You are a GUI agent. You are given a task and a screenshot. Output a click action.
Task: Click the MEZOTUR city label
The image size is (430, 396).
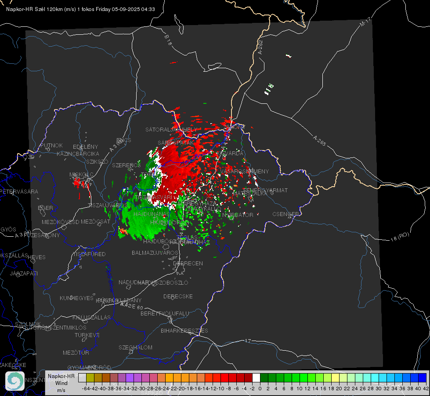(76, 352)
